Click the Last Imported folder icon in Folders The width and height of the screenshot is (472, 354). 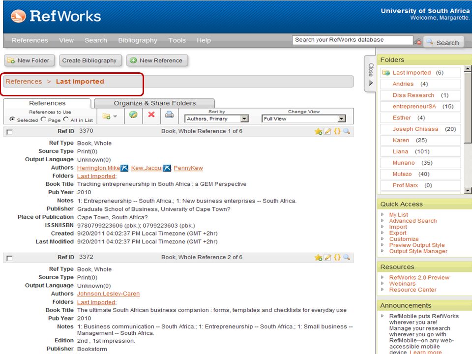[x=386, y=73]
